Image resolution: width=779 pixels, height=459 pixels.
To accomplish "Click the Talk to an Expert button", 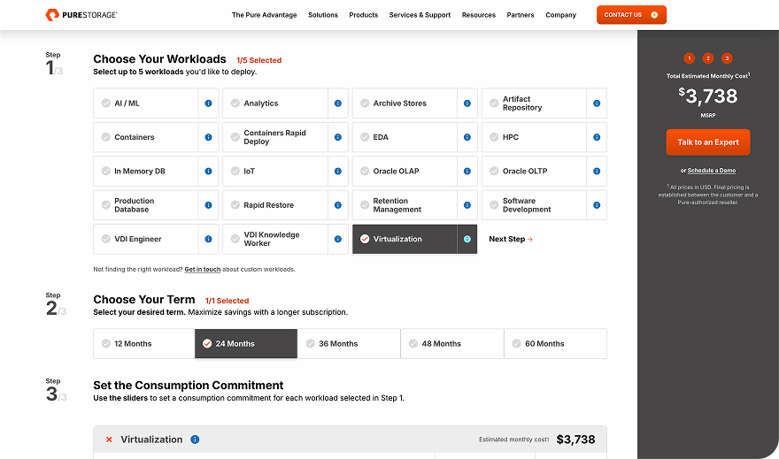I will [x=708, y=142].
